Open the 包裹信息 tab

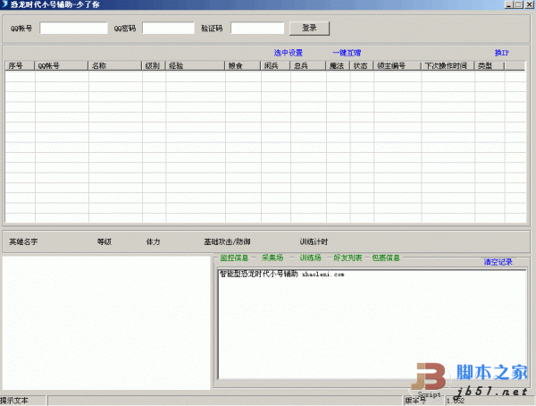pyautogui.click(x=386, y=258)
